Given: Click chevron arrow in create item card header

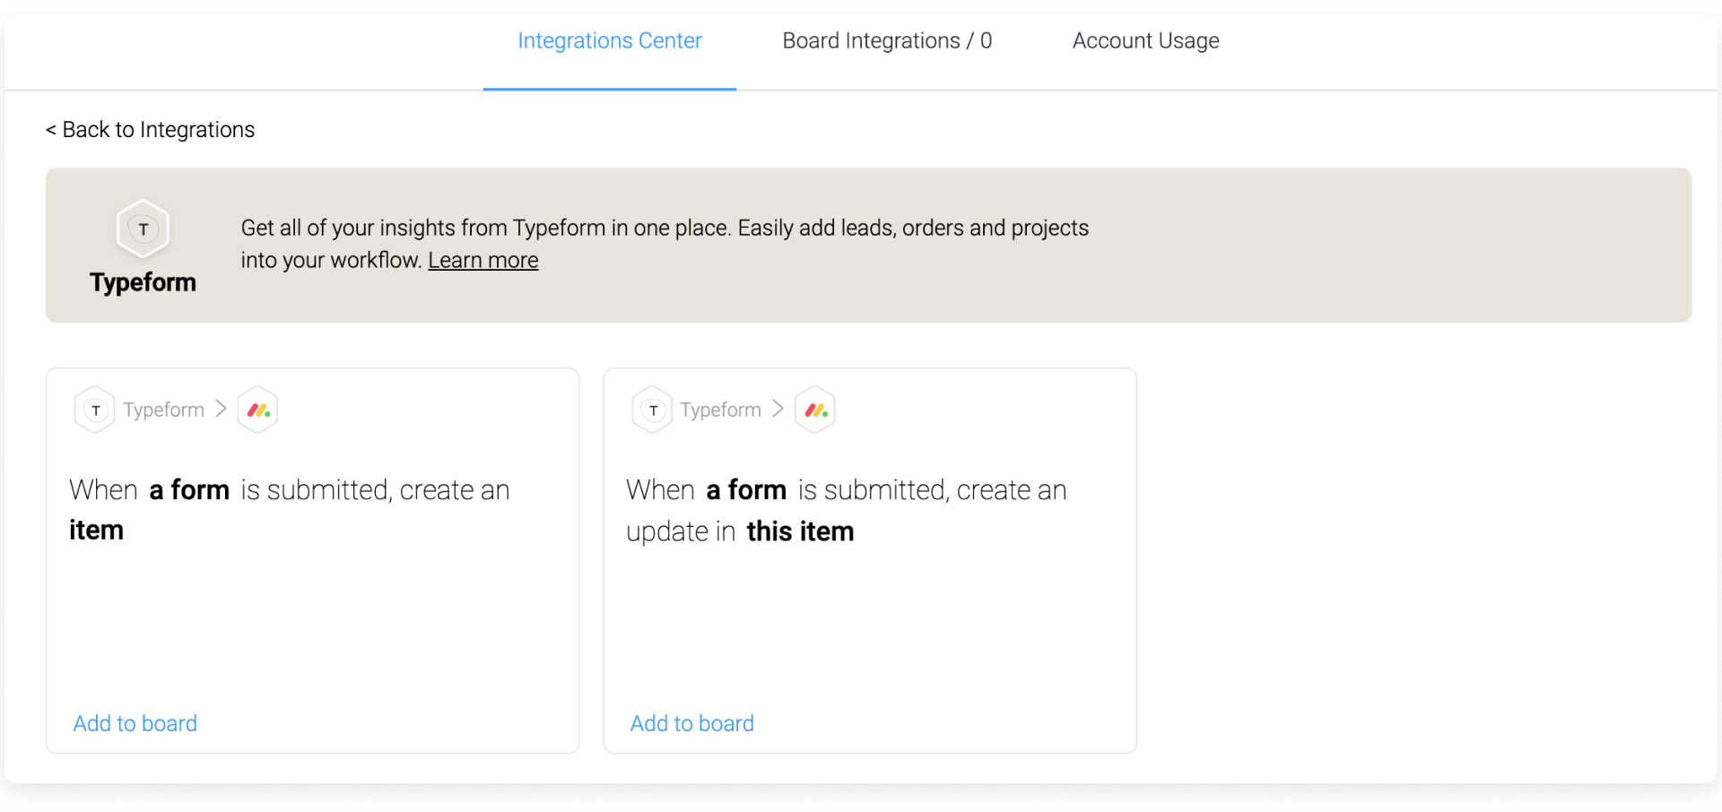Looking at the screenshot, I should pyautogui.click(x=221, y=409).
